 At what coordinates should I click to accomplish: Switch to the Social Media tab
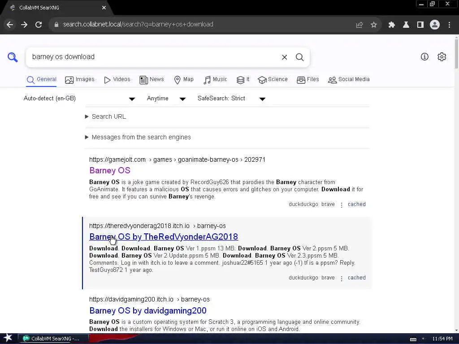click(x=349, y=80)
